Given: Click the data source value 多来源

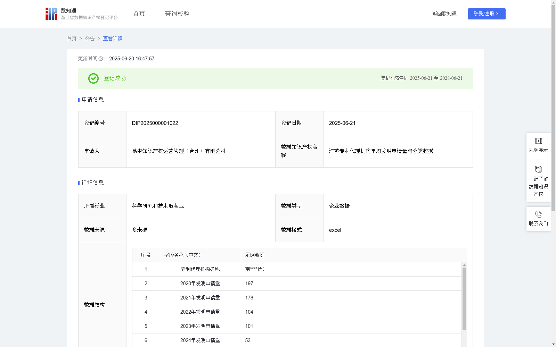Looking at the screenshot, I should [x=140, y=230].
